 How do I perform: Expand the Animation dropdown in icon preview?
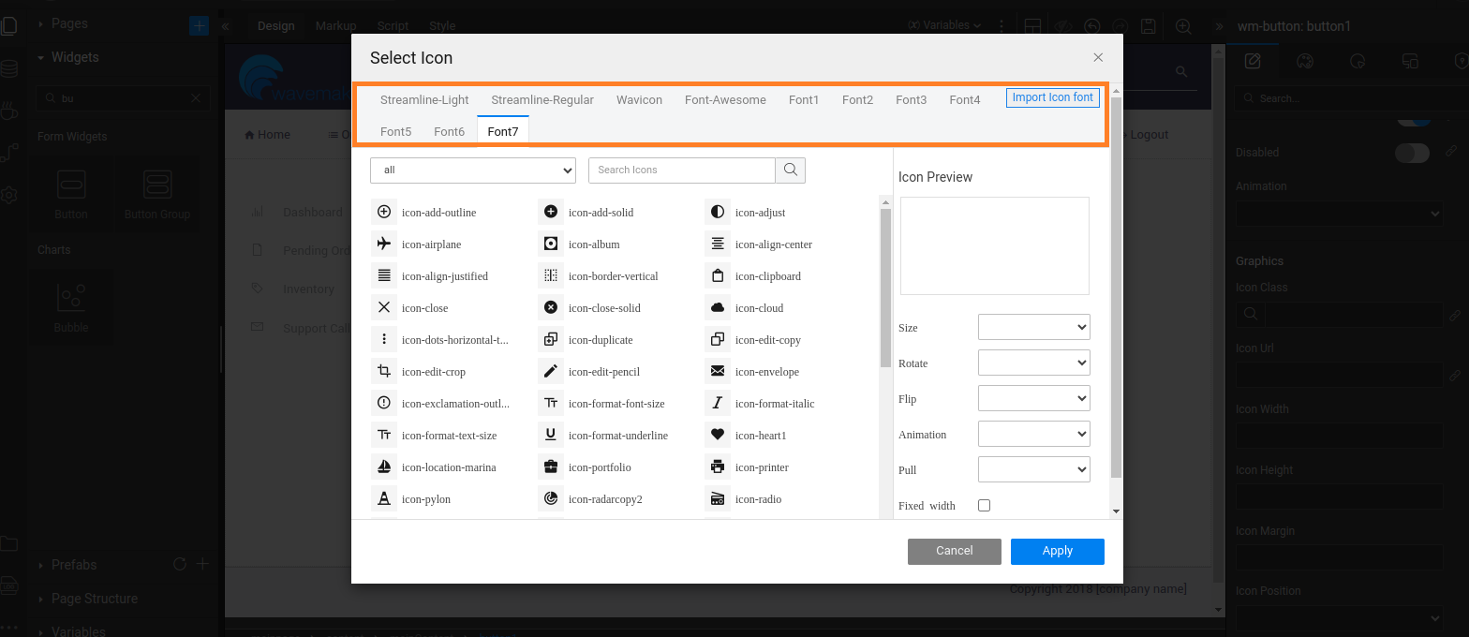(x=1033, y=434)
